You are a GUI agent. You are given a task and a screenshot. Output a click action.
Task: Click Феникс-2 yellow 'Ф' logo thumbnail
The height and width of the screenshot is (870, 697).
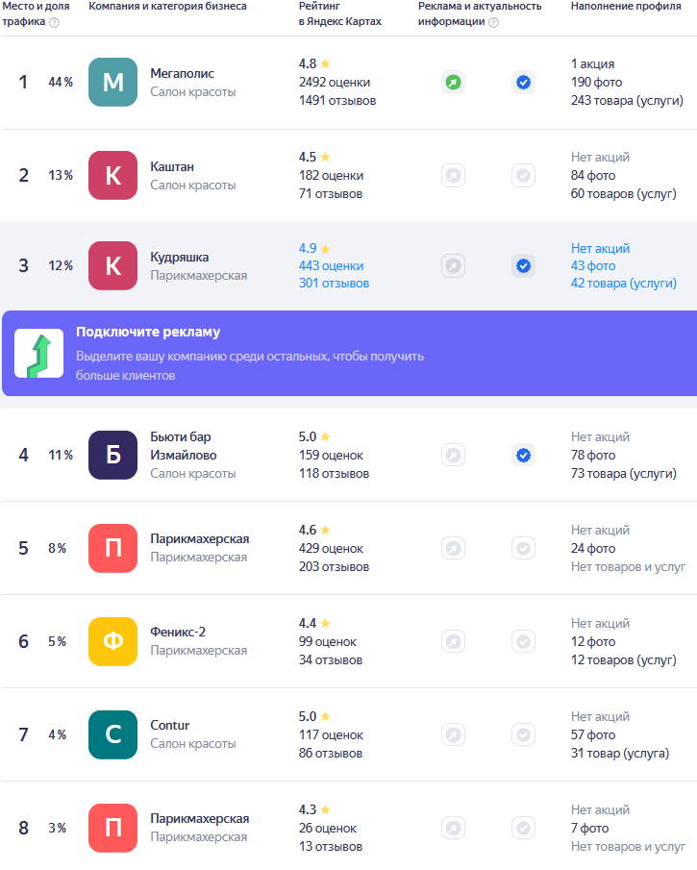tap(112, 641)
